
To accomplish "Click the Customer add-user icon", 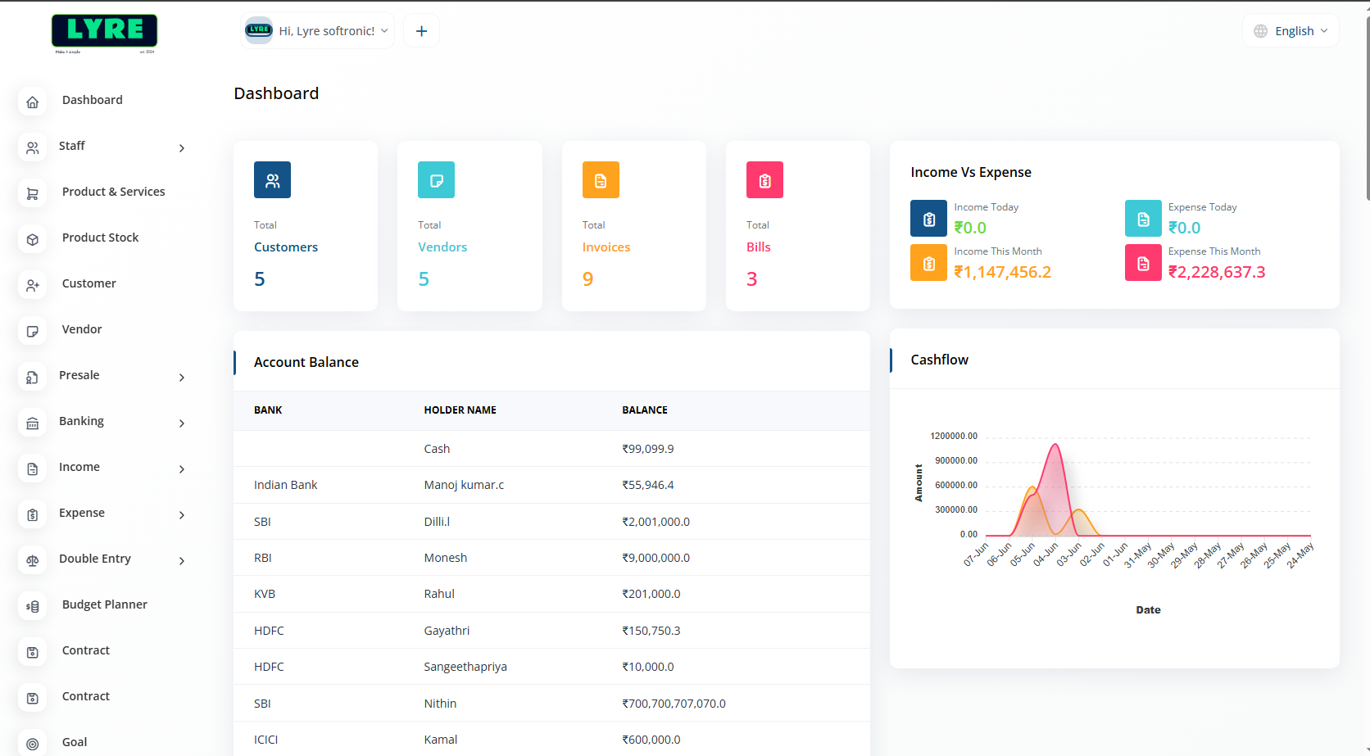I will coord(33,286).
